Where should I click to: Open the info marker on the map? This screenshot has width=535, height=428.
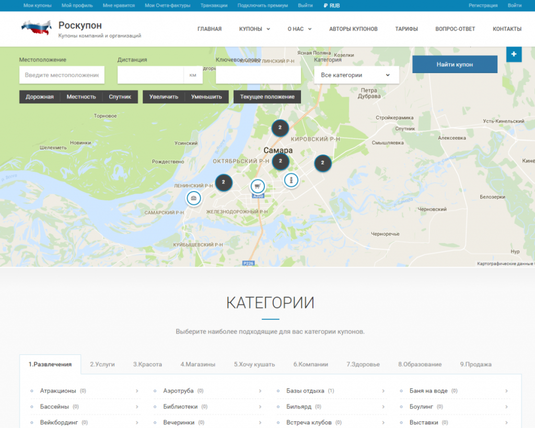[x=291, y=180]
